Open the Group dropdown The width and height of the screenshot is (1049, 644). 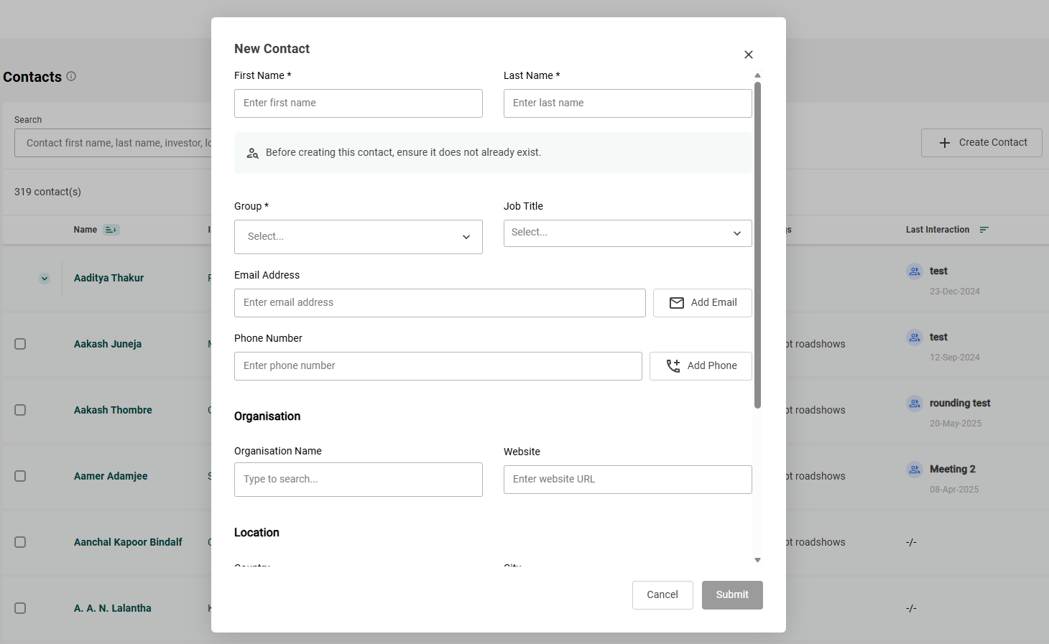[358, 237]
